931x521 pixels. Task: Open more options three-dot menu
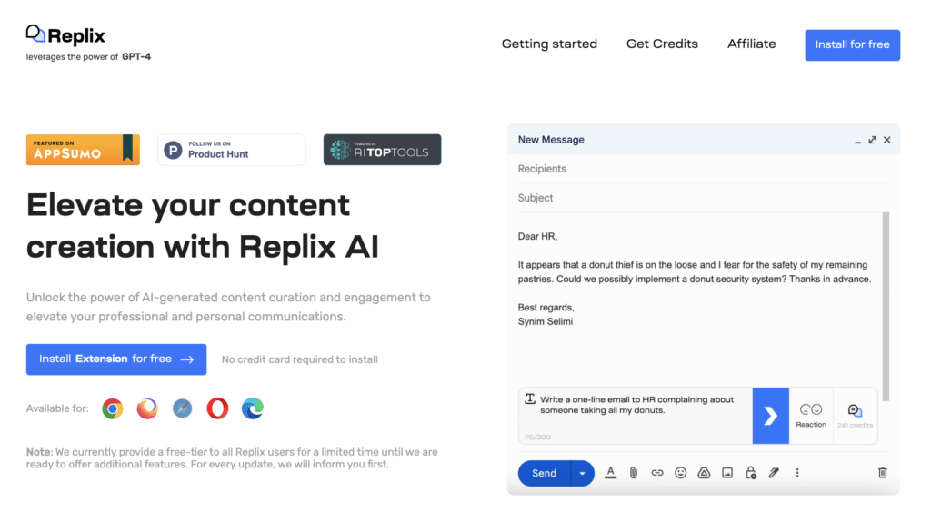click(x=797, y=473)
